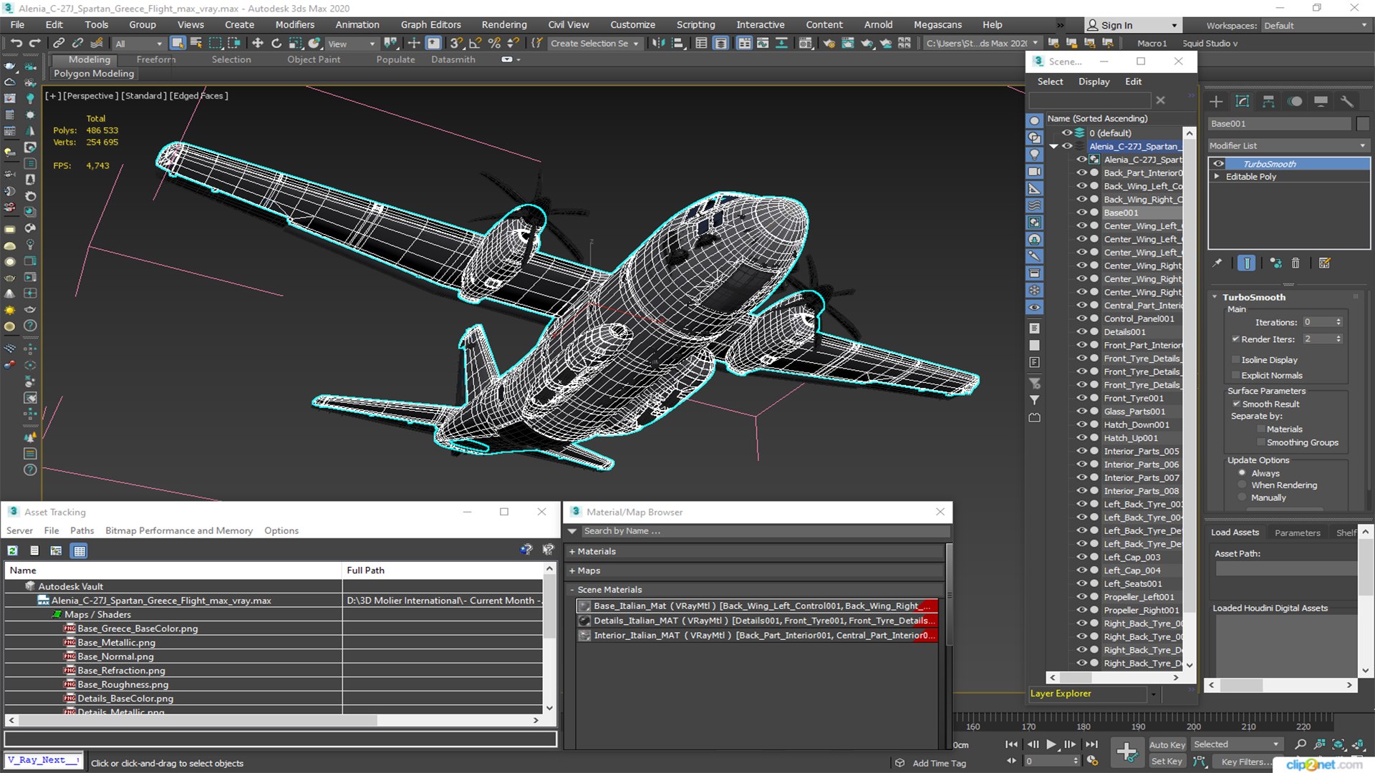Open Render Setup teapot icon

pyautogui.click(x=829, y=43)
